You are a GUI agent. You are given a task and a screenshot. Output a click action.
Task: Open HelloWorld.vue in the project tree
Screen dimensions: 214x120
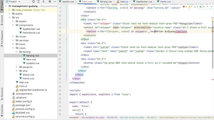coord(31,33)
